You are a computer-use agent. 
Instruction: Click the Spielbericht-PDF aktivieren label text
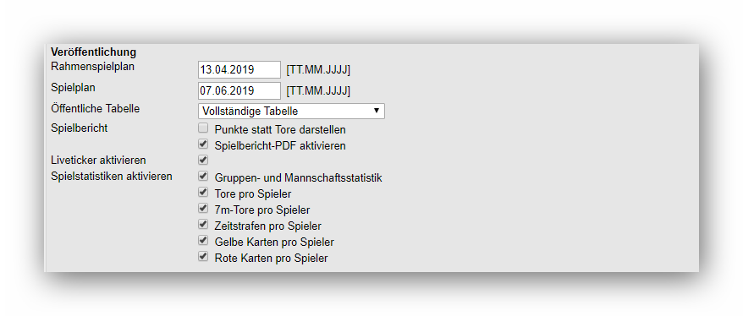[x=280, y=145]
